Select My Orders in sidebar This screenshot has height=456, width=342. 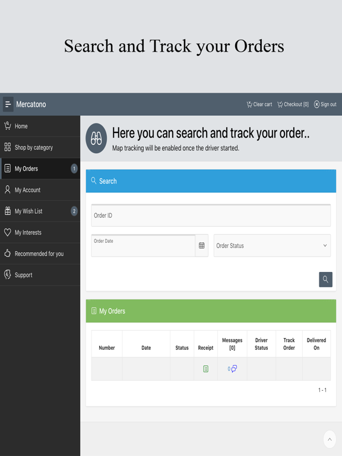click(40, 169)
